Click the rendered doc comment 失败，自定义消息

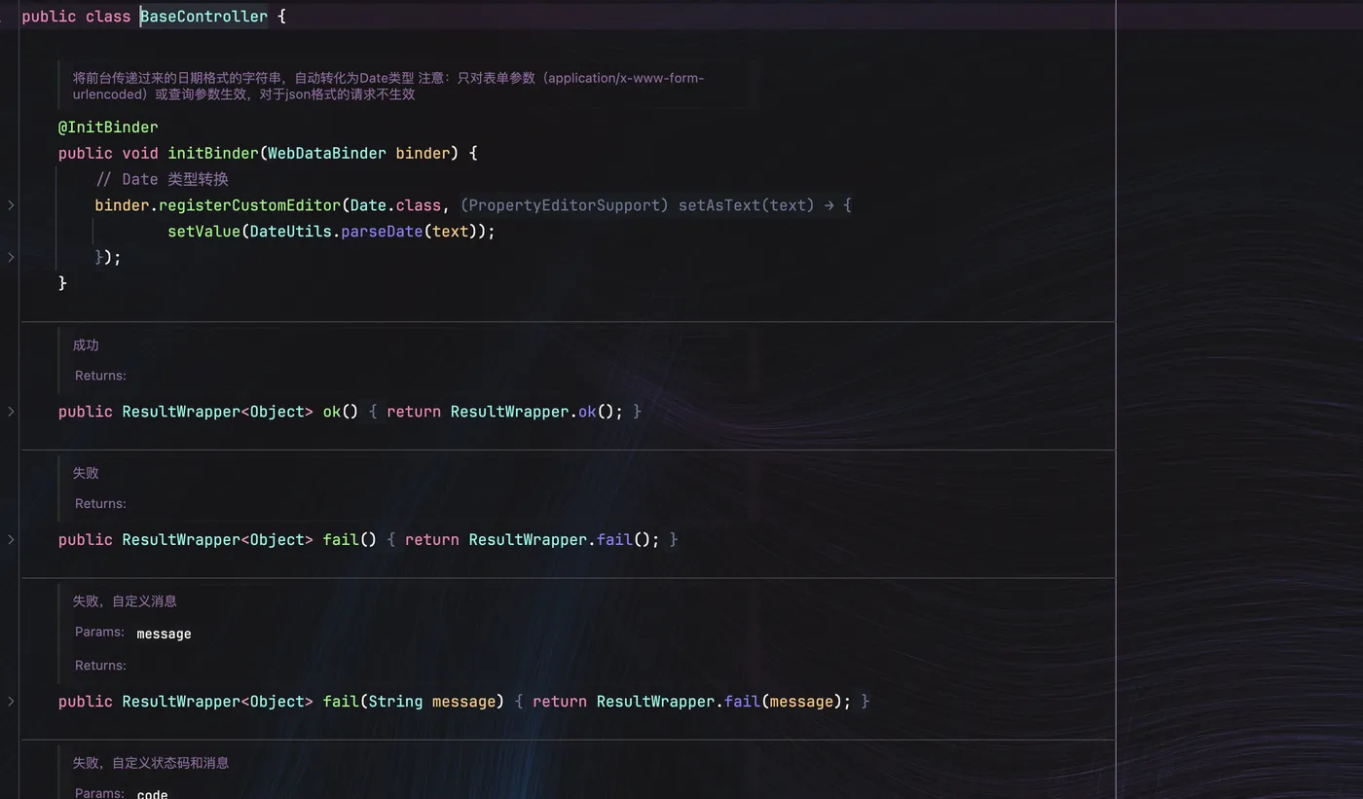[x=125, y=601]
